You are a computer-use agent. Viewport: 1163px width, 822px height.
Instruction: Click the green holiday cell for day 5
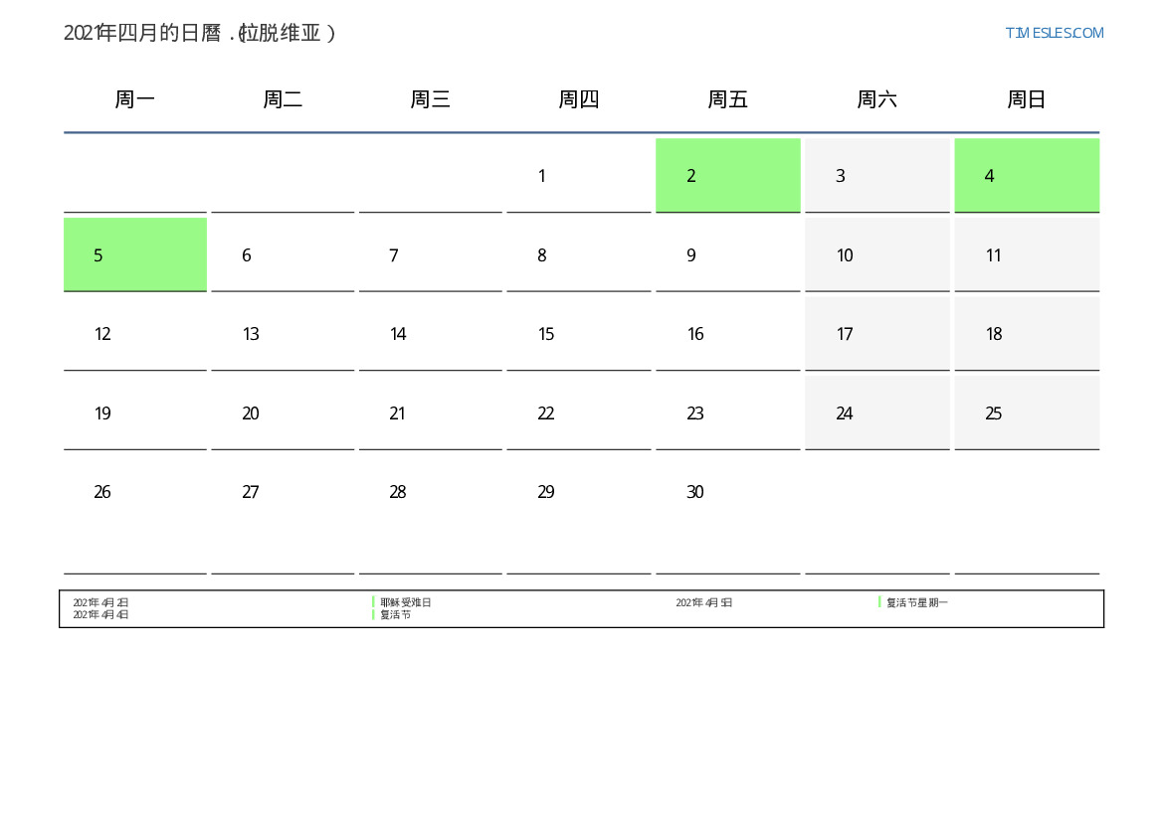point(135,255)
